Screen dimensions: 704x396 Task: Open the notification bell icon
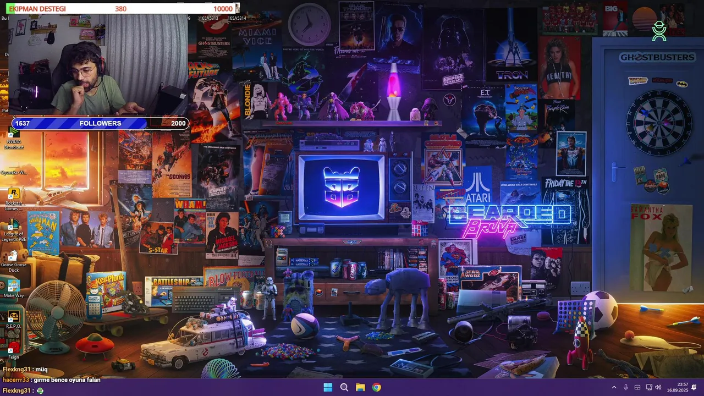(695, 387)
